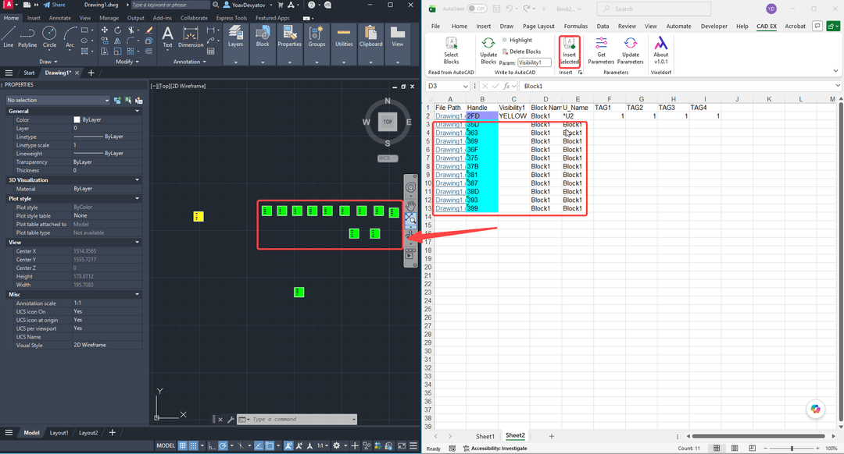The image size is (844, 454).
Task: Expand the Annotation panel dropdown
Action: [x=190, y=62]
